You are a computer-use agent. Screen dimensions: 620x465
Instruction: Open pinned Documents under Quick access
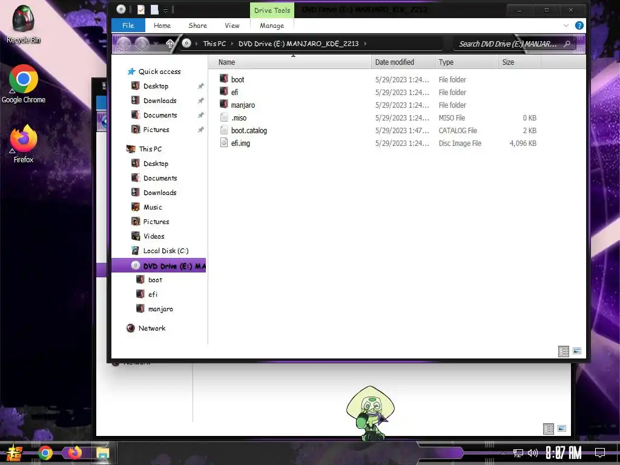pos(160,115)
